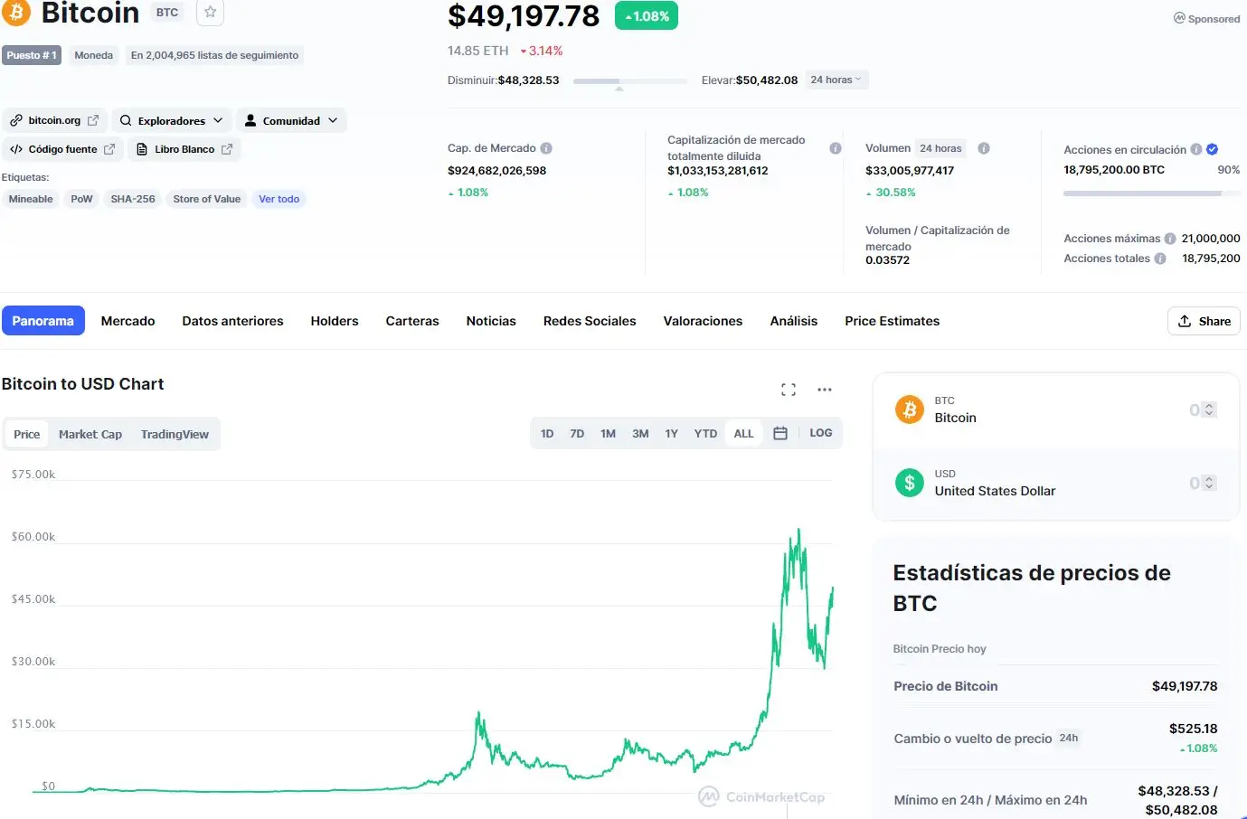1247x819 pixels.
Task: Click info icon next to Acciones en circulación
Action: click(1196, 149)
